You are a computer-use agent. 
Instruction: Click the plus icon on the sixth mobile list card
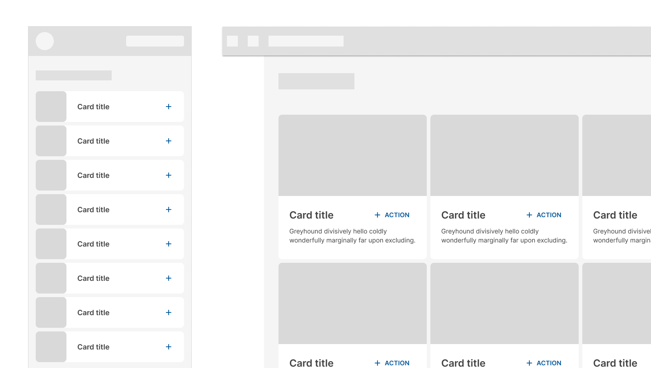[x=169, y=278]
